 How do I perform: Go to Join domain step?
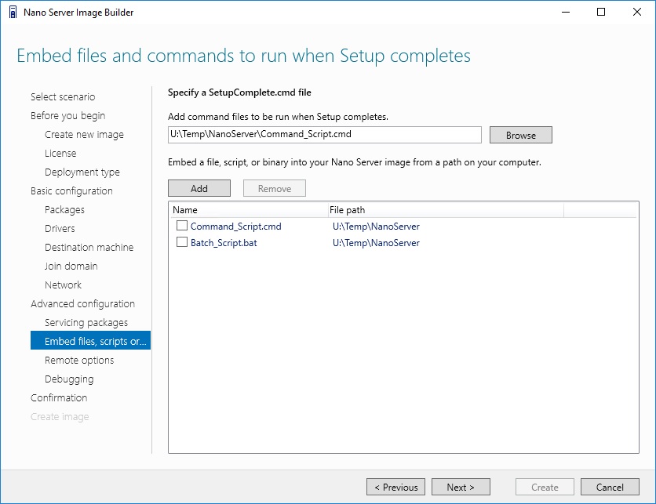click(x=71, y=267)
